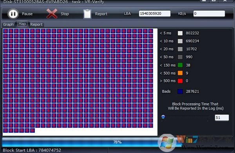Click the red swatch for > 500 ms

click(180, 81)
